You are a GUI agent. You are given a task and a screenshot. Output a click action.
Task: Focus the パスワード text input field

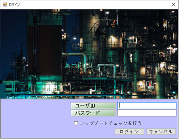click(147, 113)
